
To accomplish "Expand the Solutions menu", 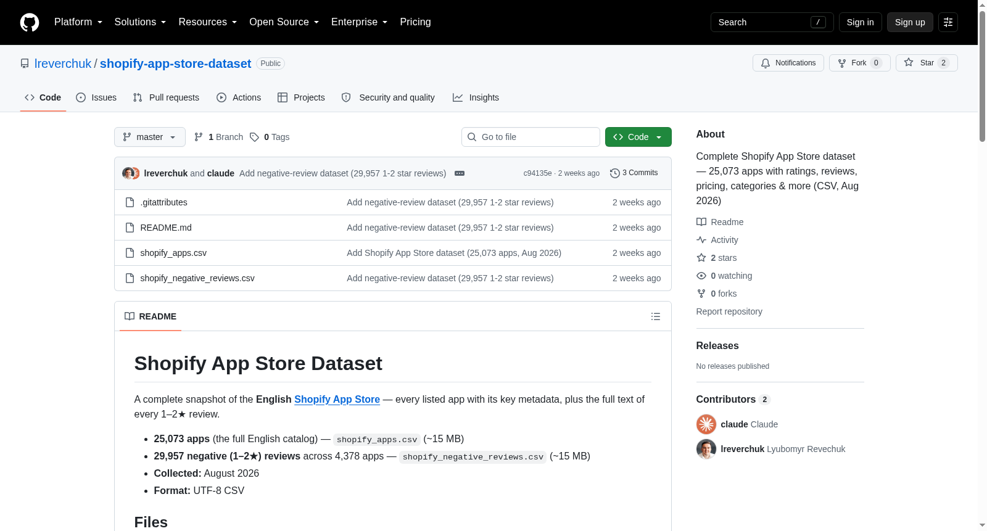I will coord(140,22).
